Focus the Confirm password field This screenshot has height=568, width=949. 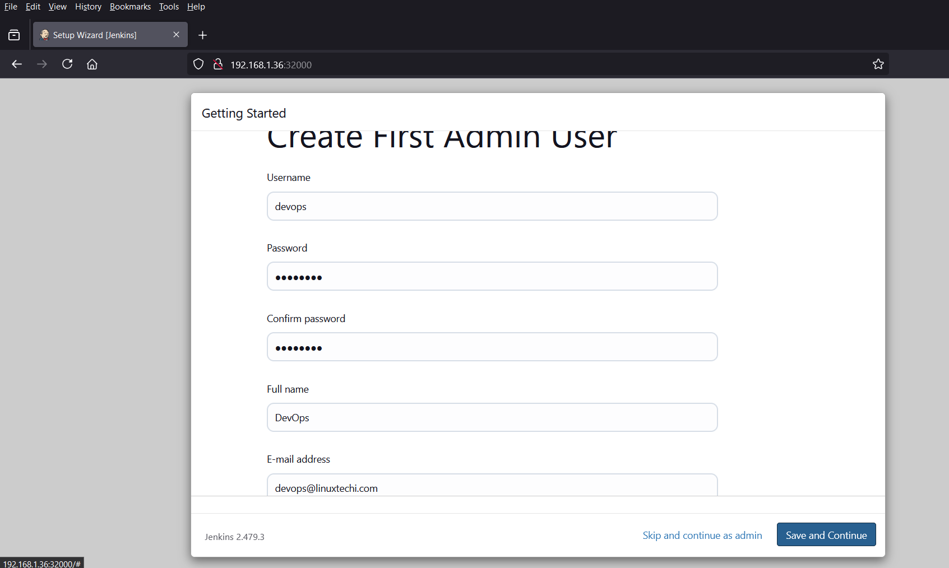[x=492, y=347]
